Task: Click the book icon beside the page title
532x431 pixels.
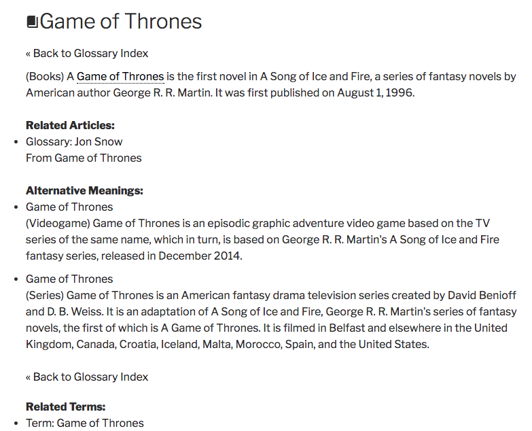Action: [32, 22]
